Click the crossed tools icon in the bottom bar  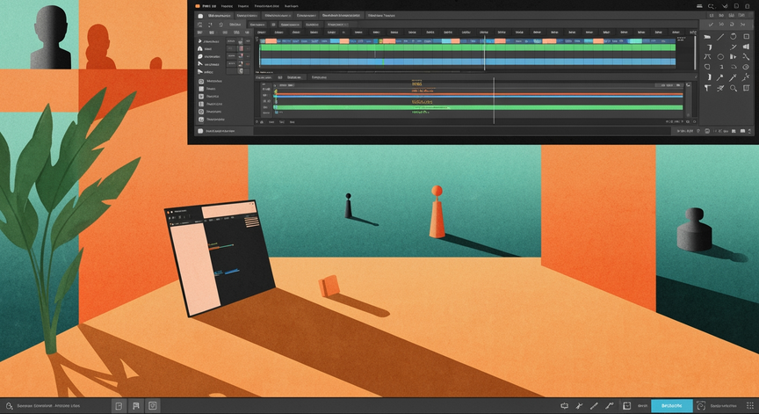[x=580, y=406]
